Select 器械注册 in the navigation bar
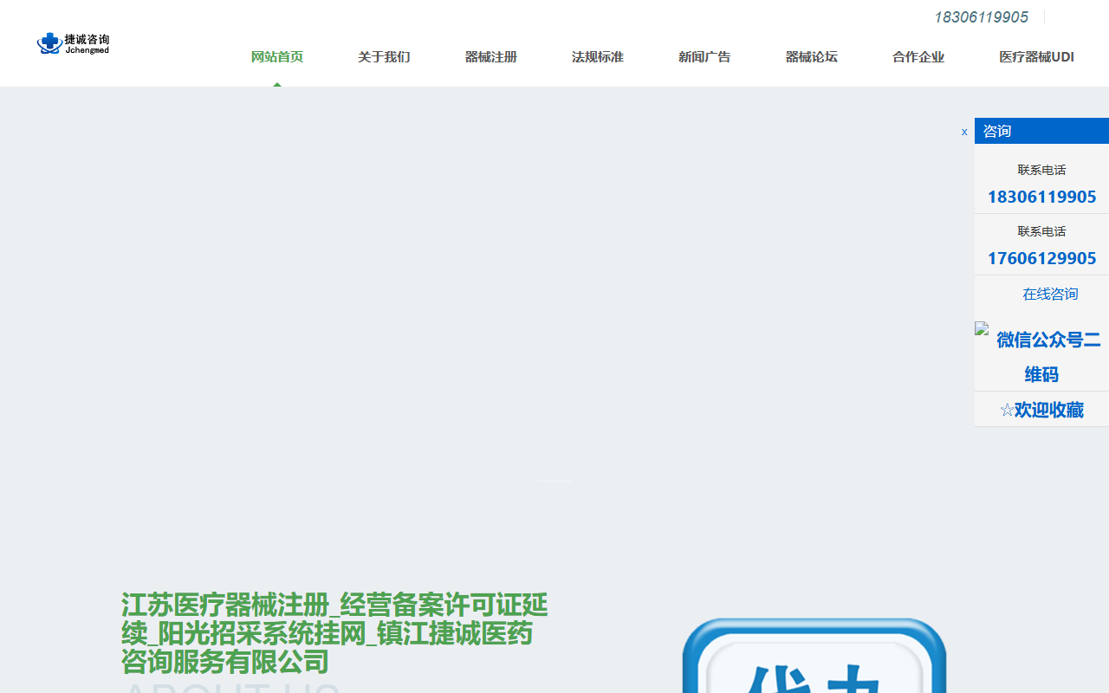 click(x=491, y=57)
